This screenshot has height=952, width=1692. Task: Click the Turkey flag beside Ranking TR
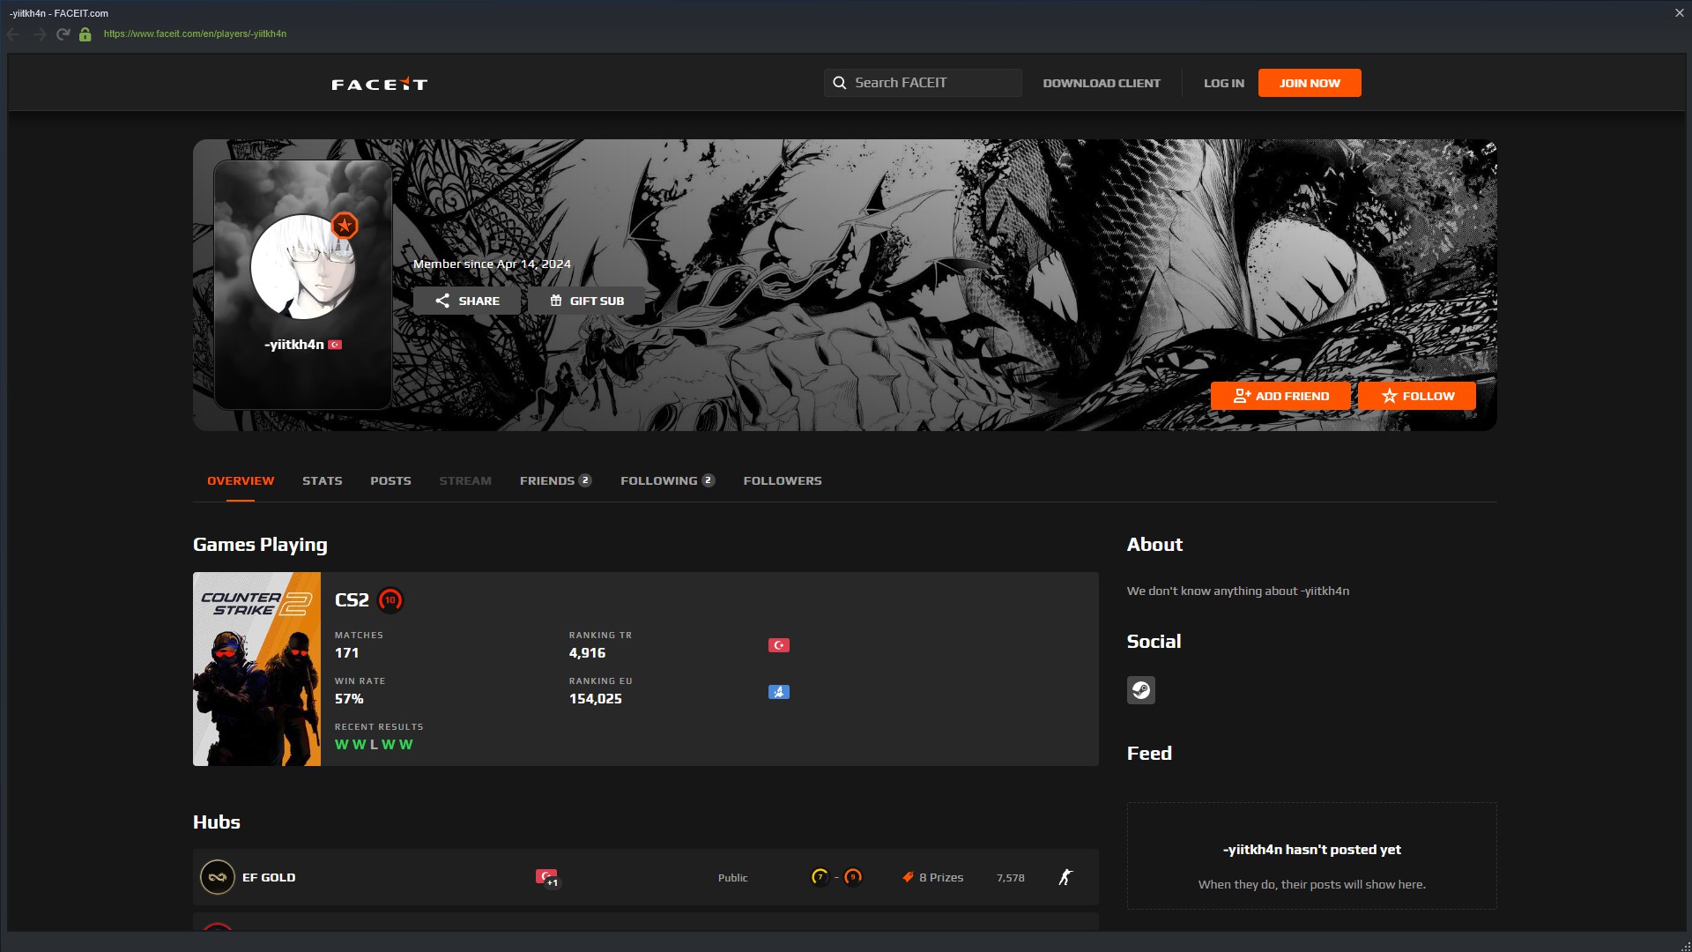778,645
